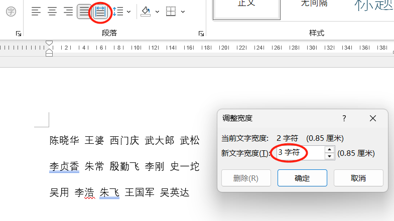Open paragraph settings dialog launcher

[201, 34]
